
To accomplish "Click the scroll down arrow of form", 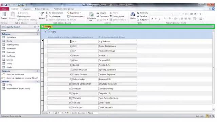I will pyautogui.click(x=214, y=110).
